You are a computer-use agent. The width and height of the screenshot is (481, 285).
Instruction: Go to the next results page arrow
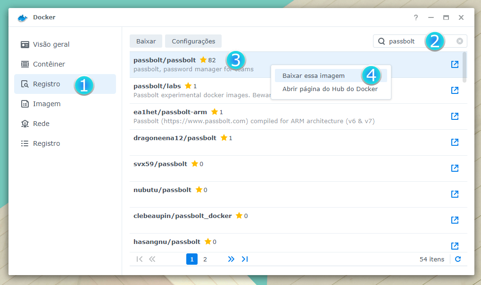point(231,259)
